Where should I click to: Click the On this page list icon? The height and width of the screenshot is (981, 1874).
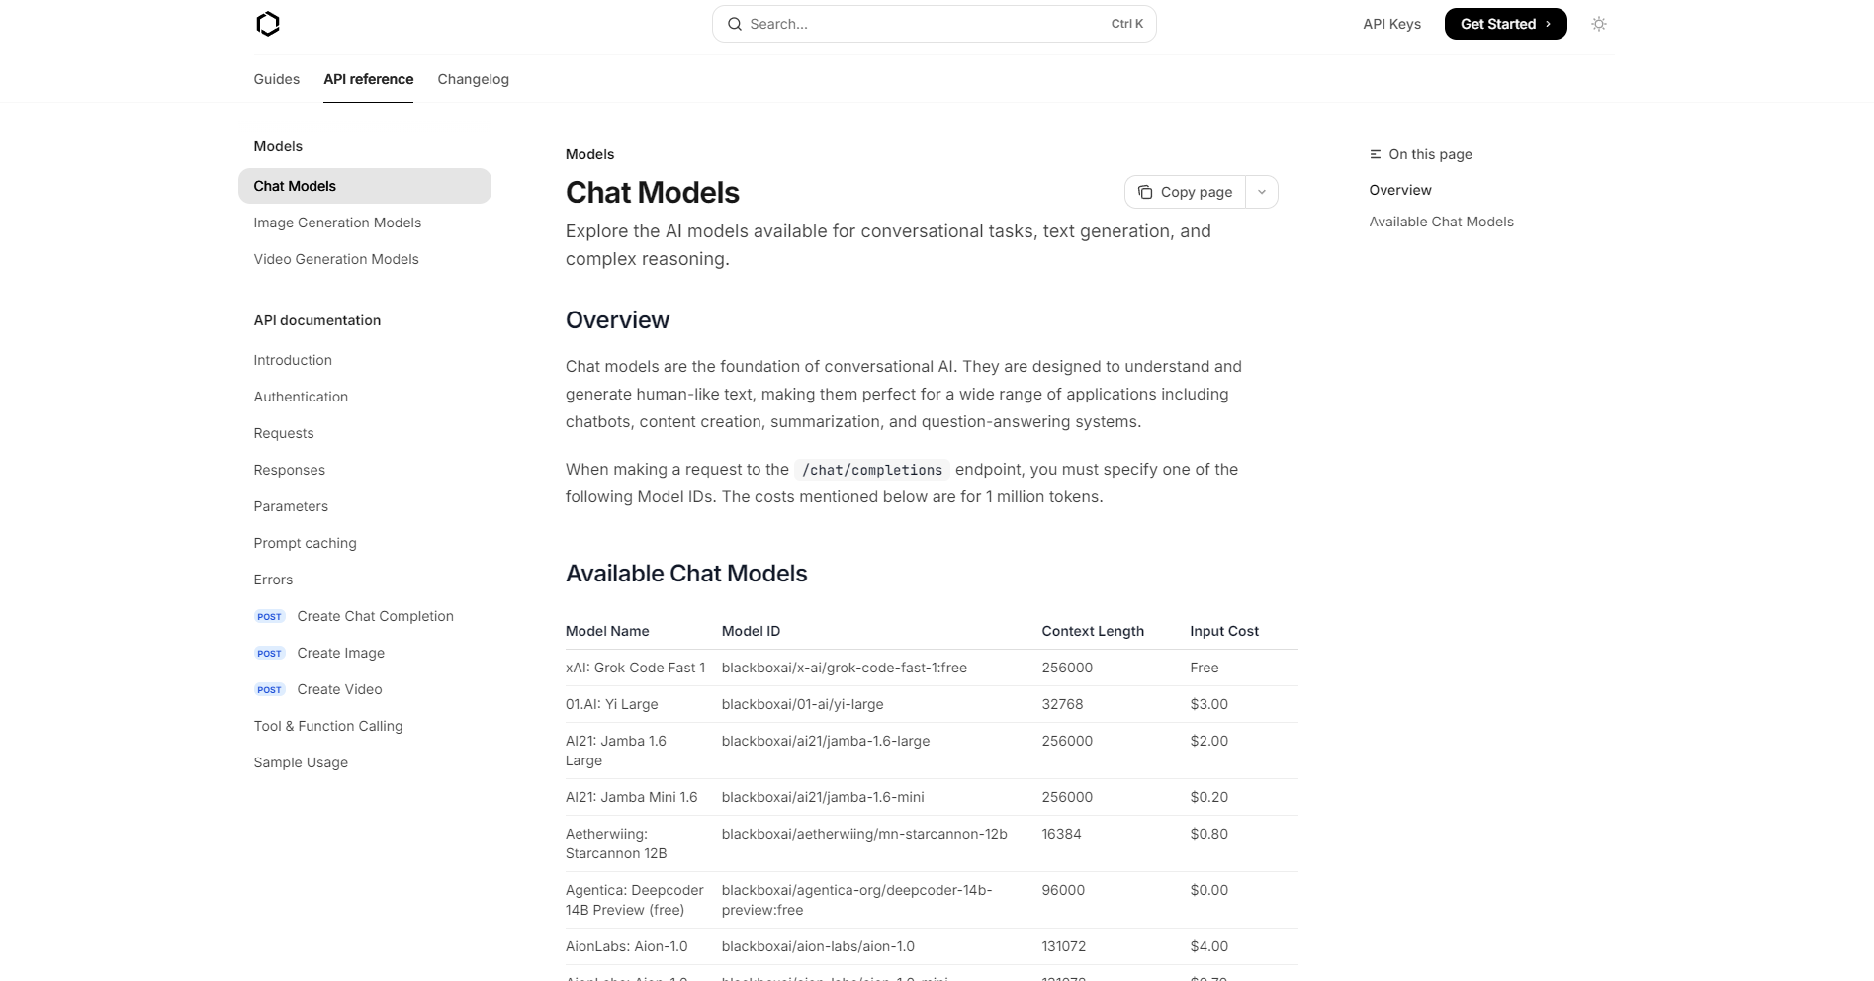[x=1375, y=154]
